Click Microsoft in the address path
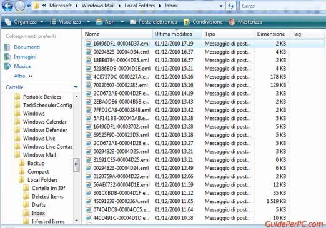Screen dimensions: 326x228 61,6
